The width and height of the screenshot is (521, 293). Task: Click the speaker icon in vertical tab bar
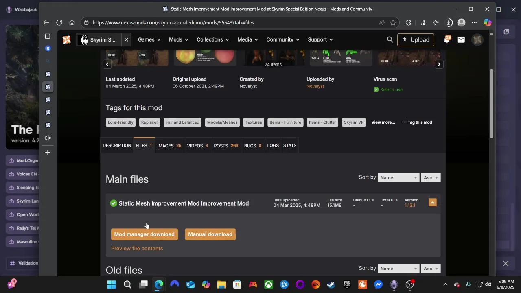click(48, 138)
